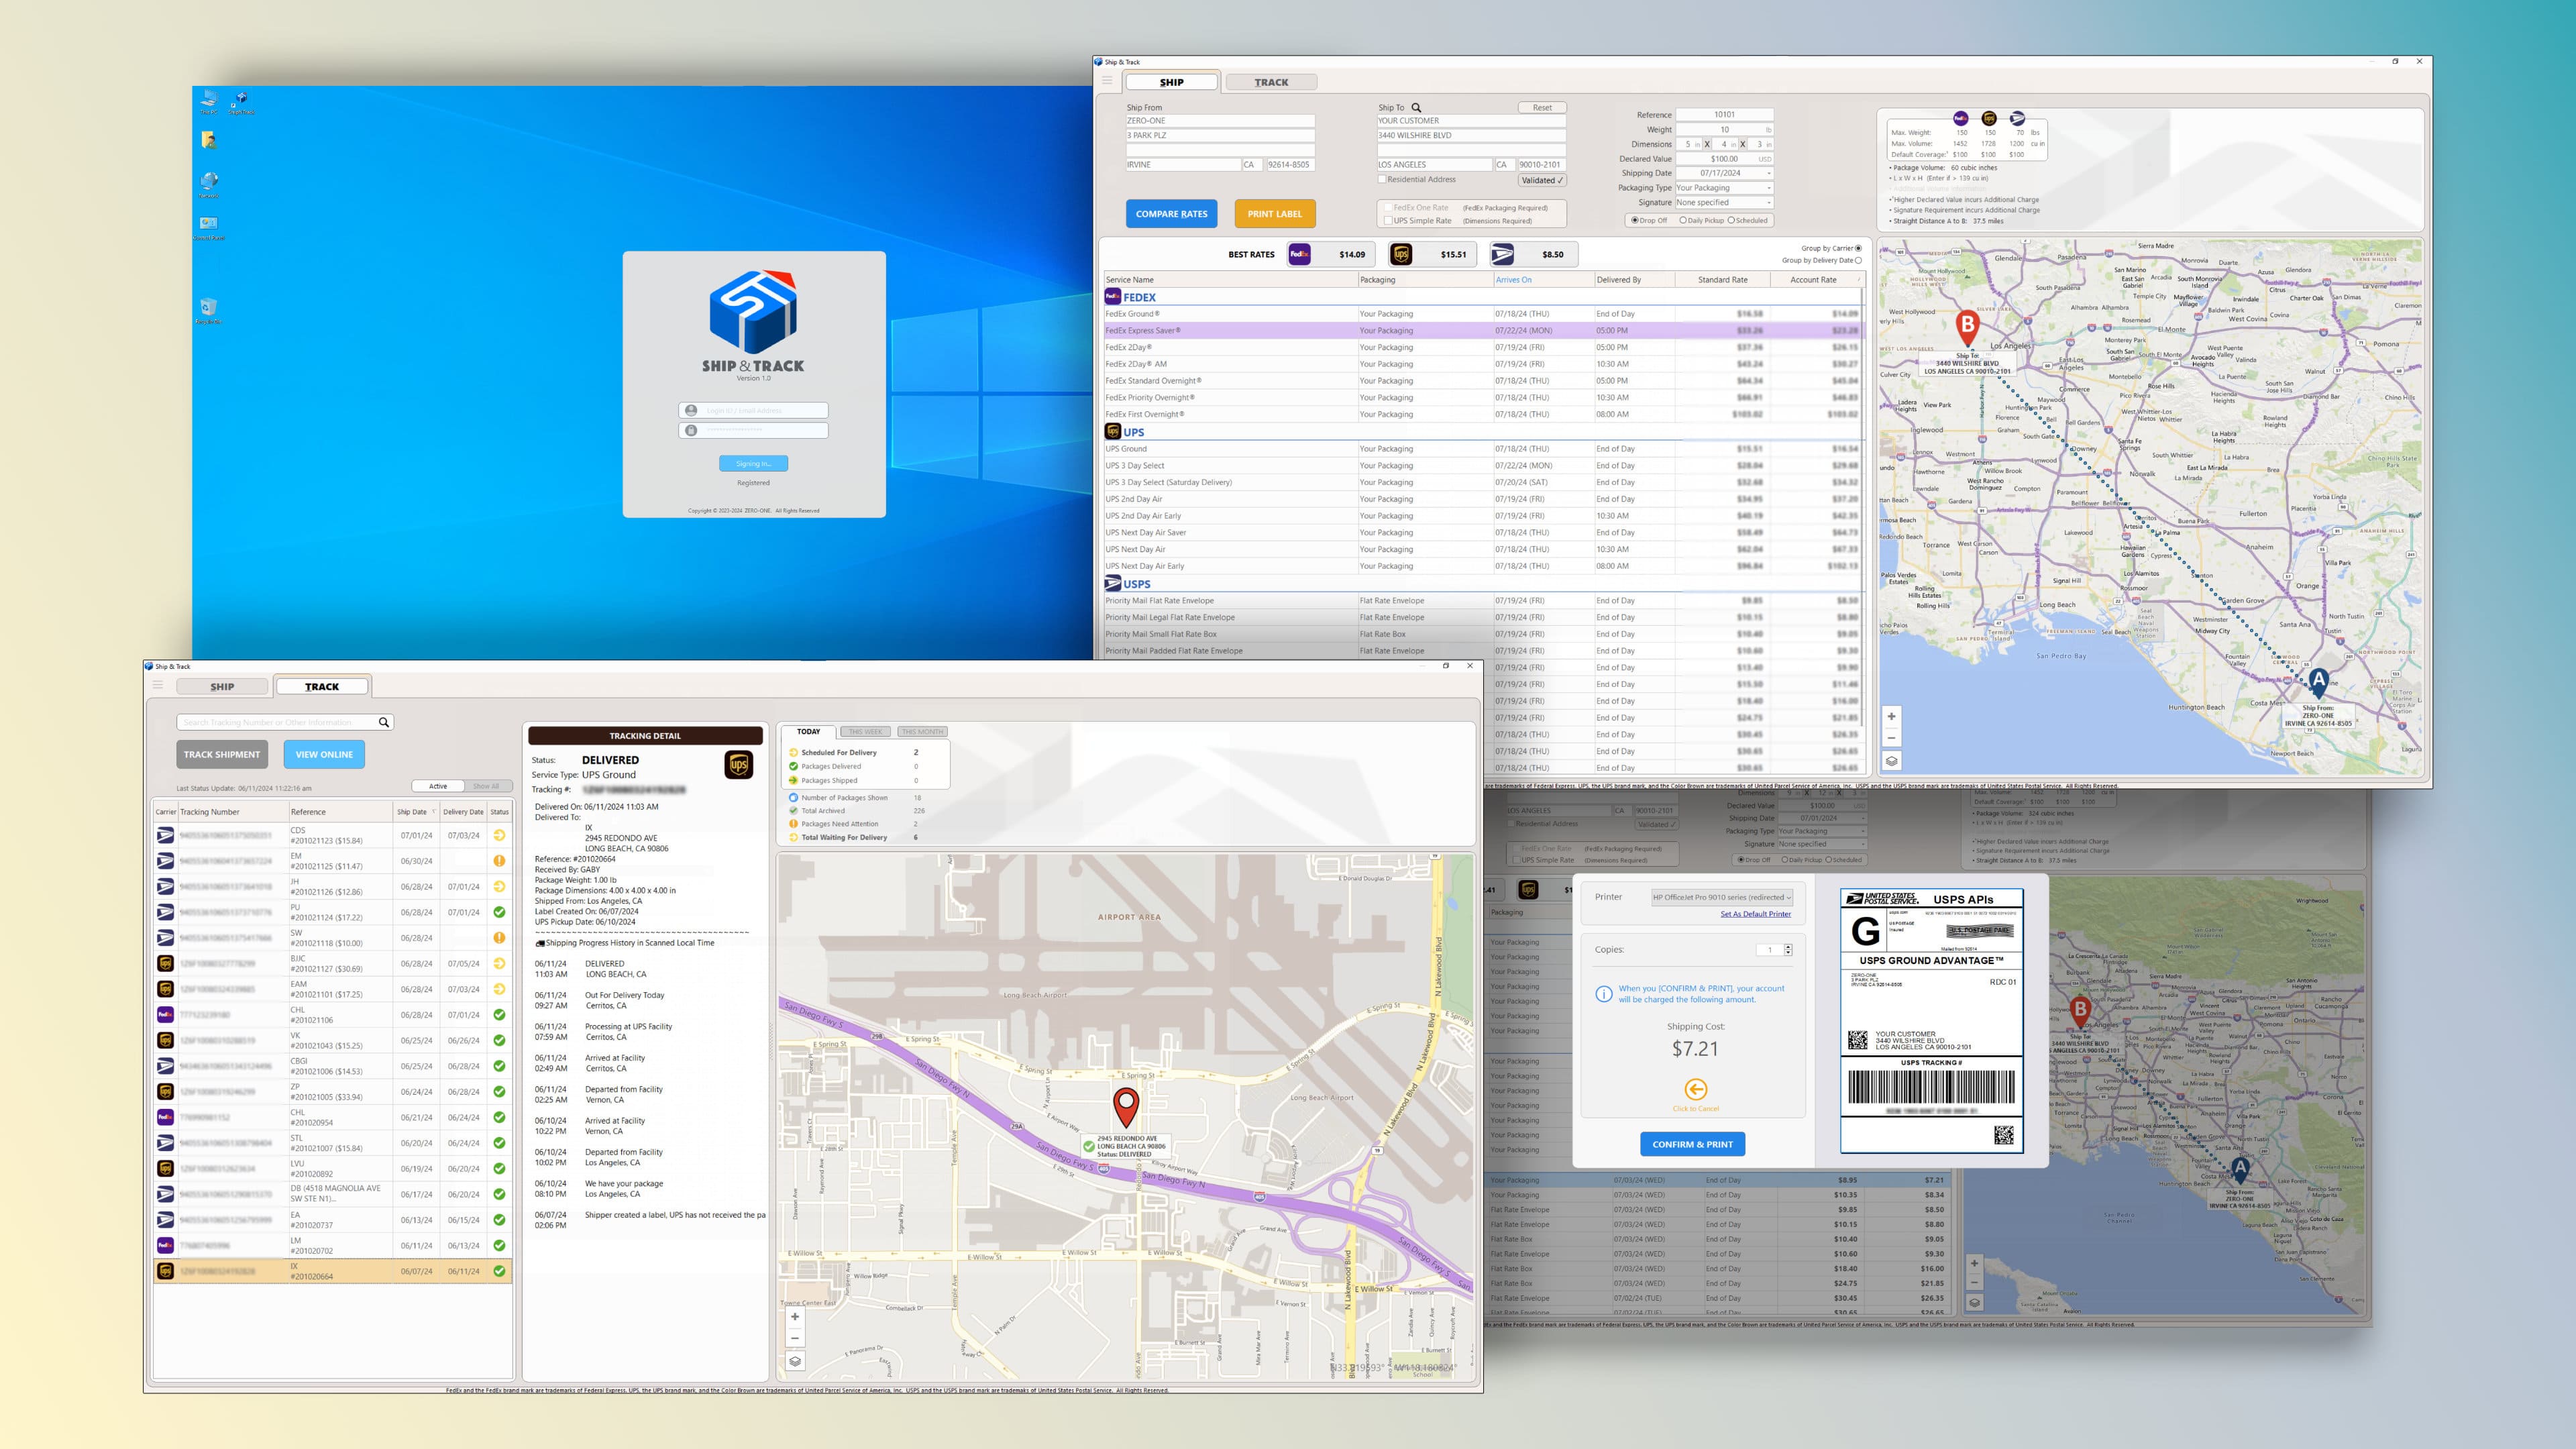The height and width of the screenshot is (1449, 2576).
Task: Enable UPS Simple Rate checkbox
Action: [1388, 221]
